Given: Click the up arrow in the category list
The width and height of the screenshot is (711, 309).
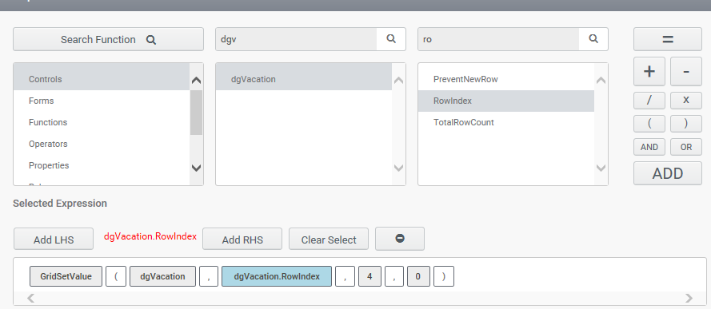Looking at the screenshot, I should point(196,81).
